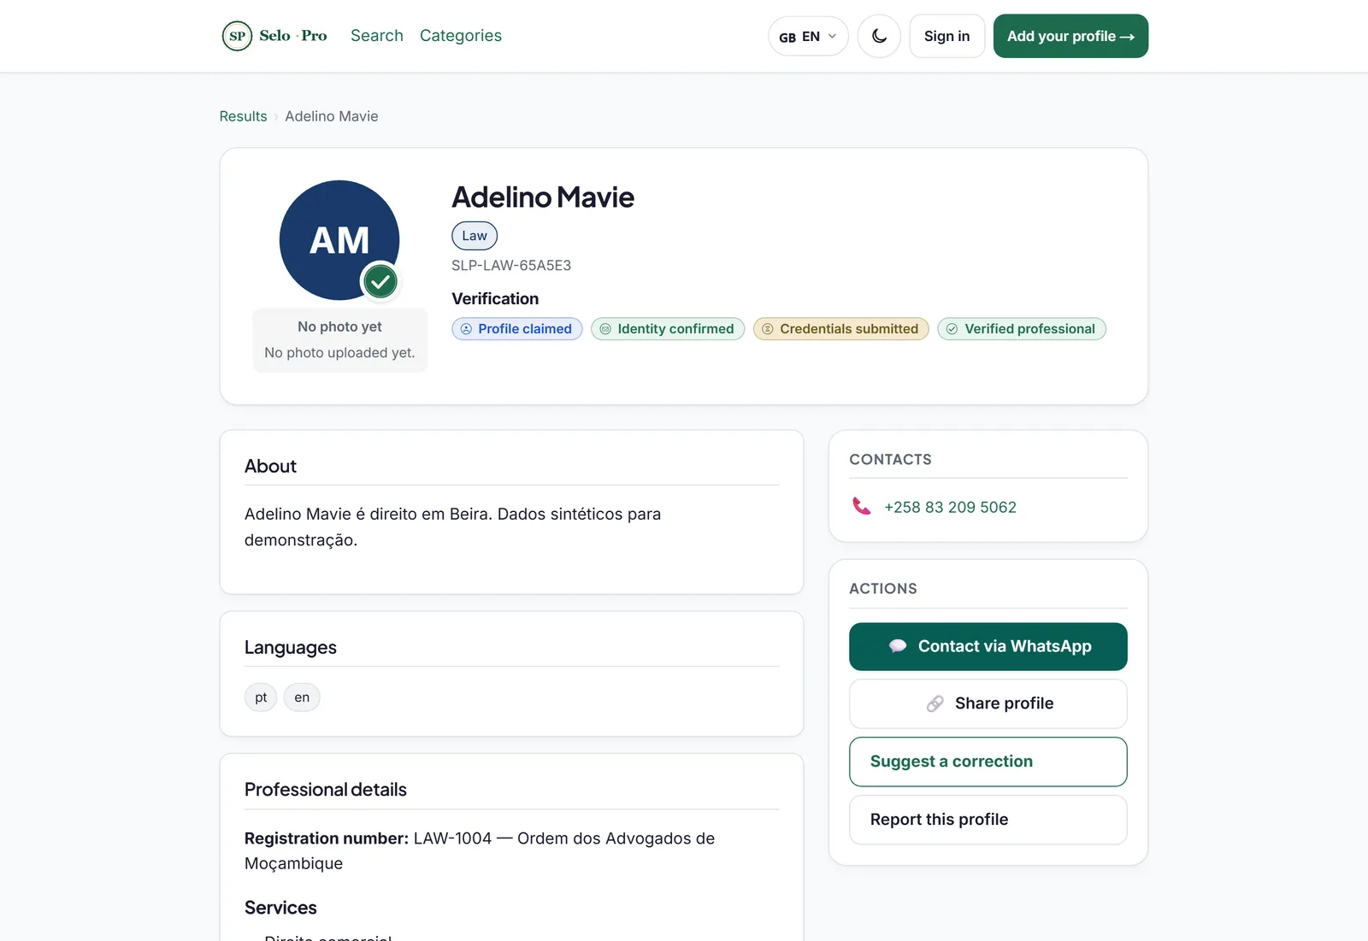1368x941 pixels.
Task: Click the link icon beside Share profile
Action: pos(935,703)
